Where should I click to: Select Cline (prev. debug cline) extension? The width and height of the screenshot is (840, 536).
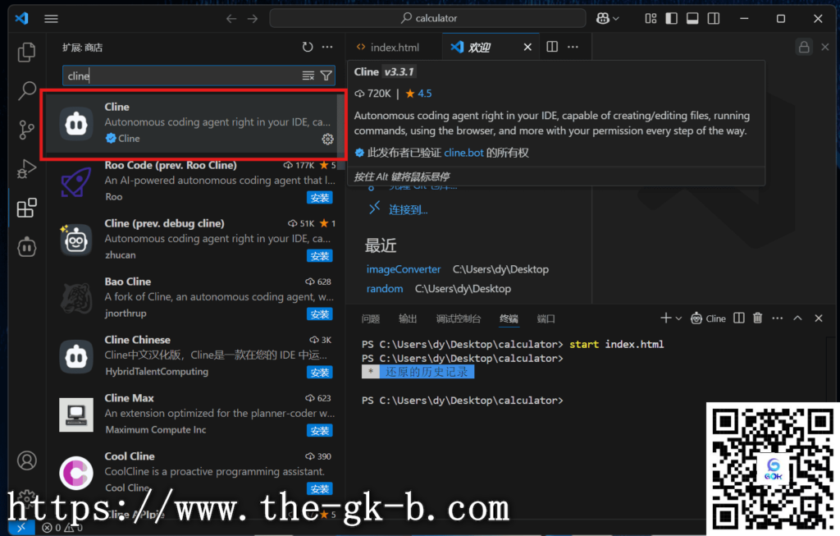[x=194, y=239]
